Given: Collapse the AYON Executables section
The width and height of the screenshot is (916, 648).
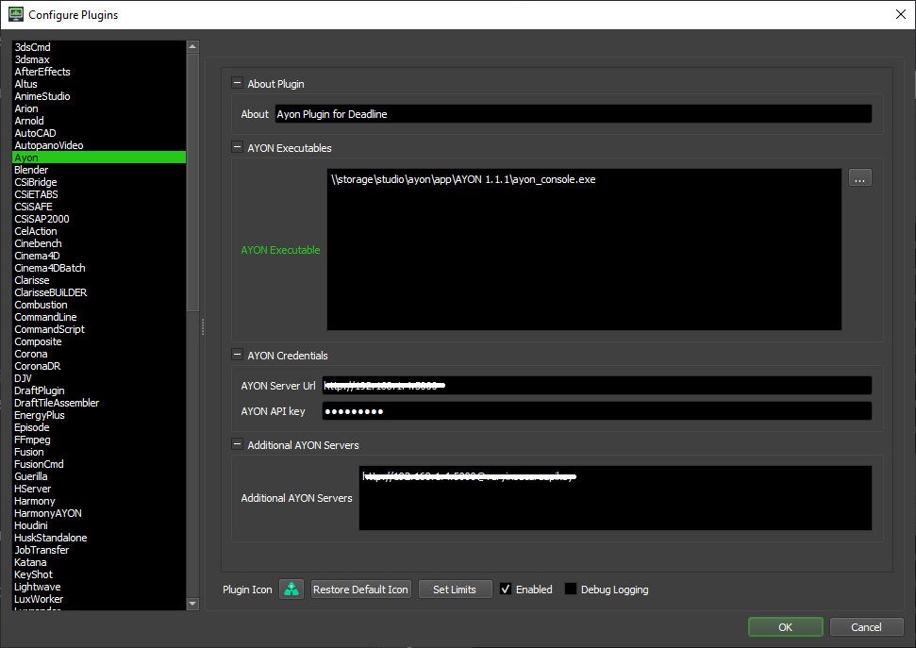Looking at the screenshot, I should tap(237, 148).
